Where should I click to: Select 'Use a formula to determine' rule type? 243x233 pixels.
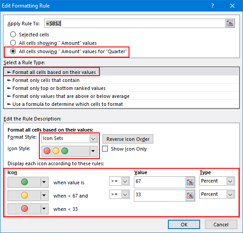121,104
